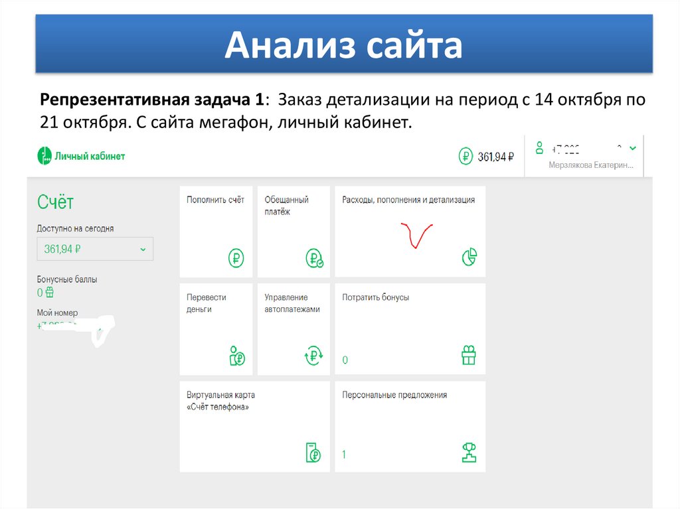This screenshot has width=680, height=509.
Task: Click the Мерзлякова Екатерин... account name
Action: coord(590,165)
